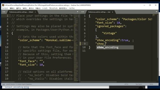160x90 pixels.
Task: Go to next tab in right pane
Action: [83, 12]
